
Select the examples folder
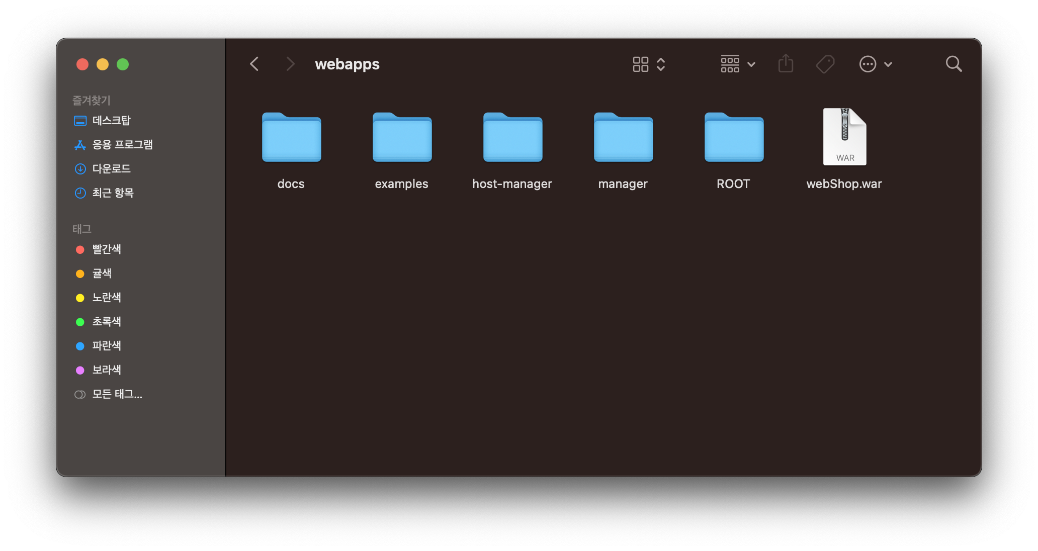[402, 137]
